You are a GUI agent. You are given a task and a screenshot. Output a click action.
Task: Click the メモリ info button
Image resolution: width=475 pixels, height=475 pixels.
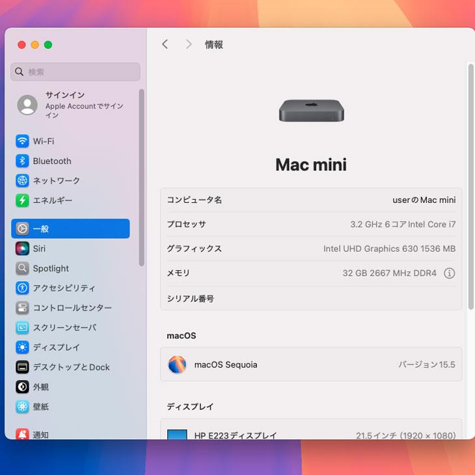pyautogui.click(x=449, y=273)
